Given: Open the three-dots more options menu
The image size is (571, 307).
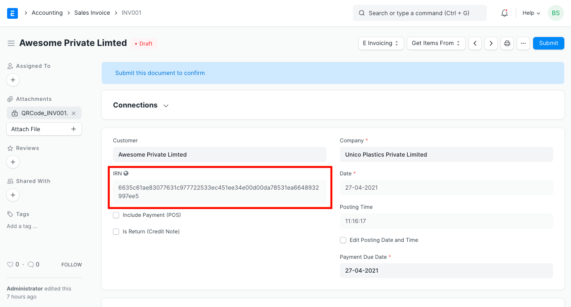Looking at the screenshot, I should [x=523, y=43].
